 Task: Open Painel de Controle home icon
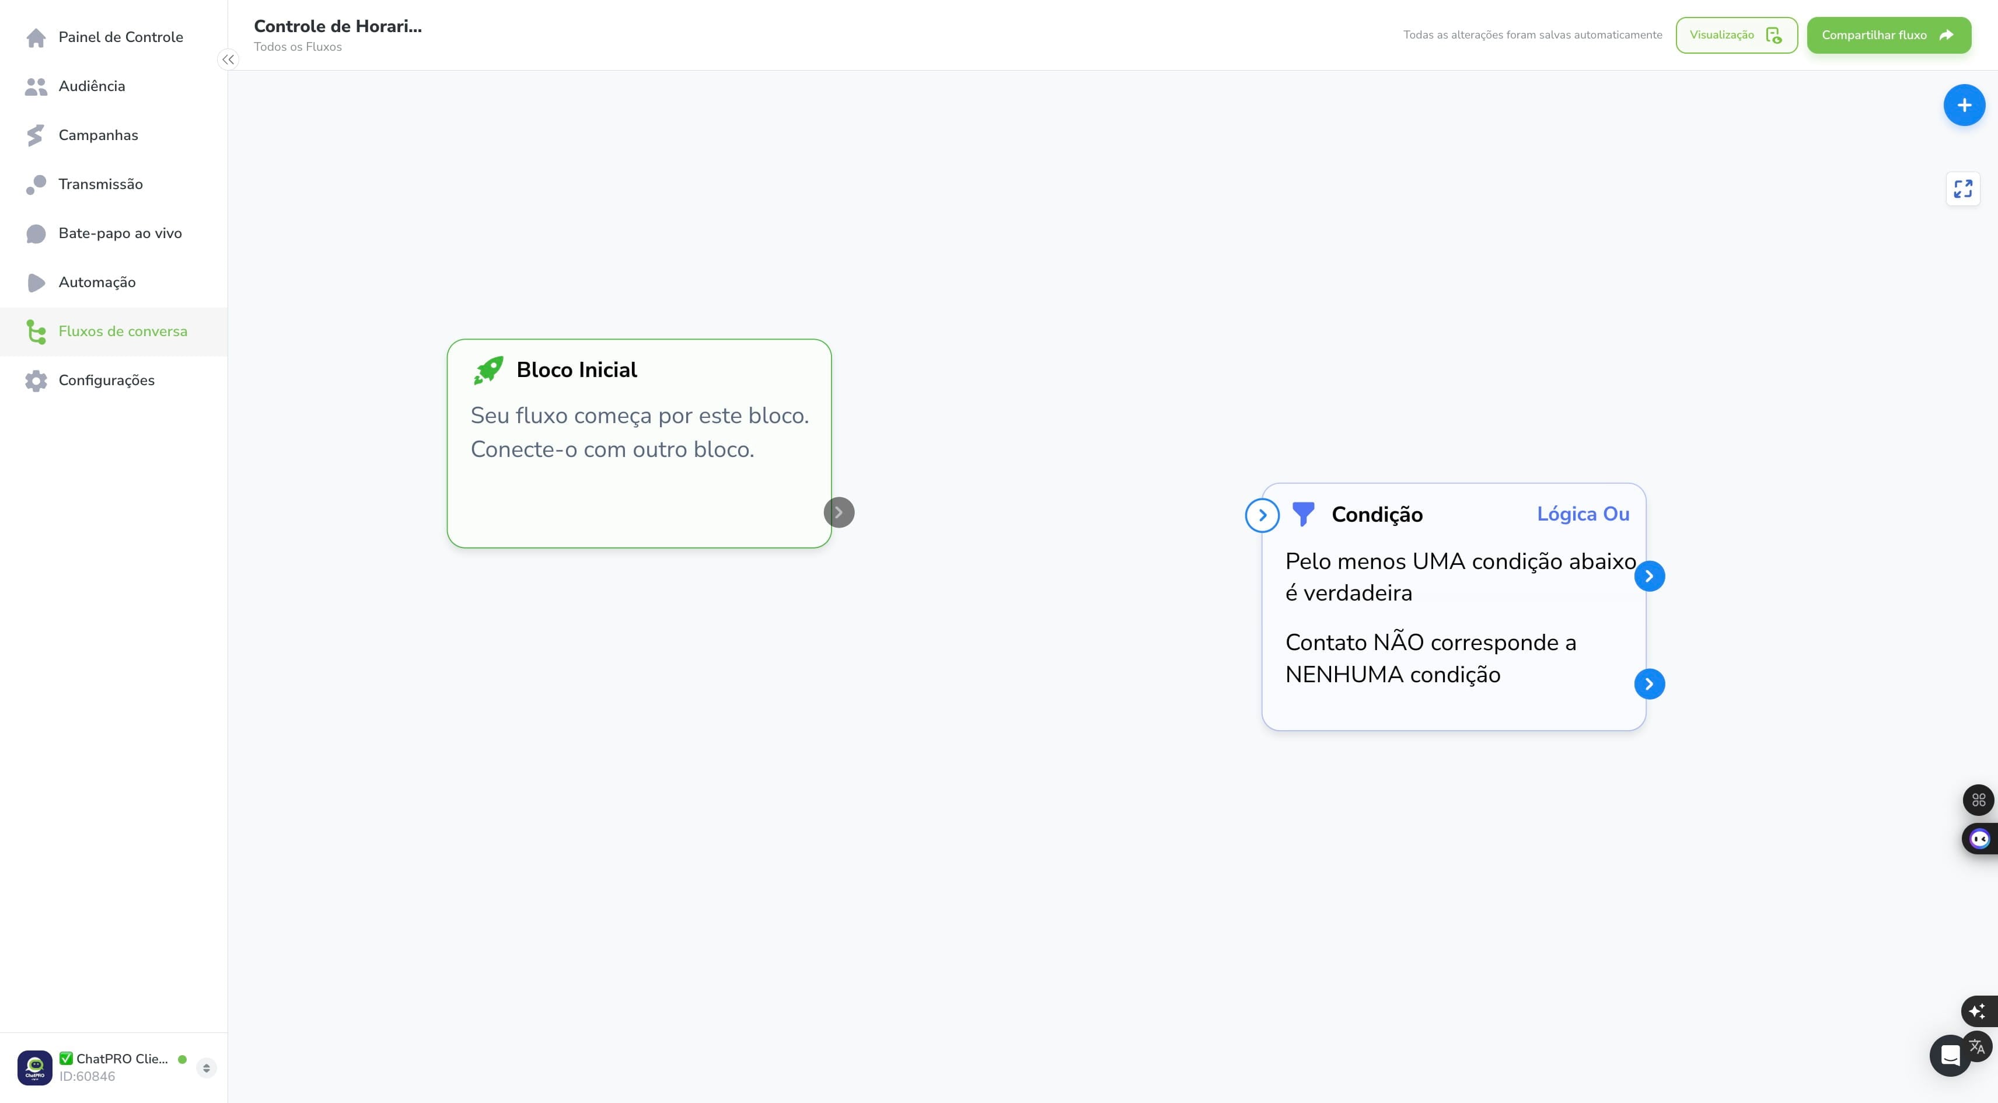pyautogui.click(x=36, y=37)
